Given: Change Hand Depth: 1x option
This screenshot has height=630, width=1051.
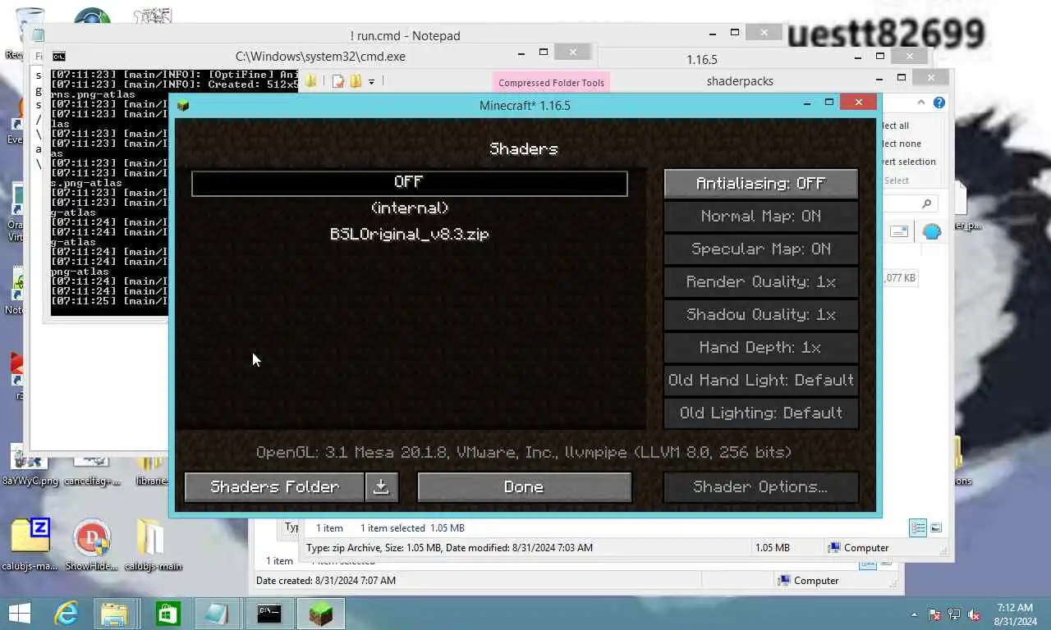Looking at the screenshot, I should coord(760,348).
